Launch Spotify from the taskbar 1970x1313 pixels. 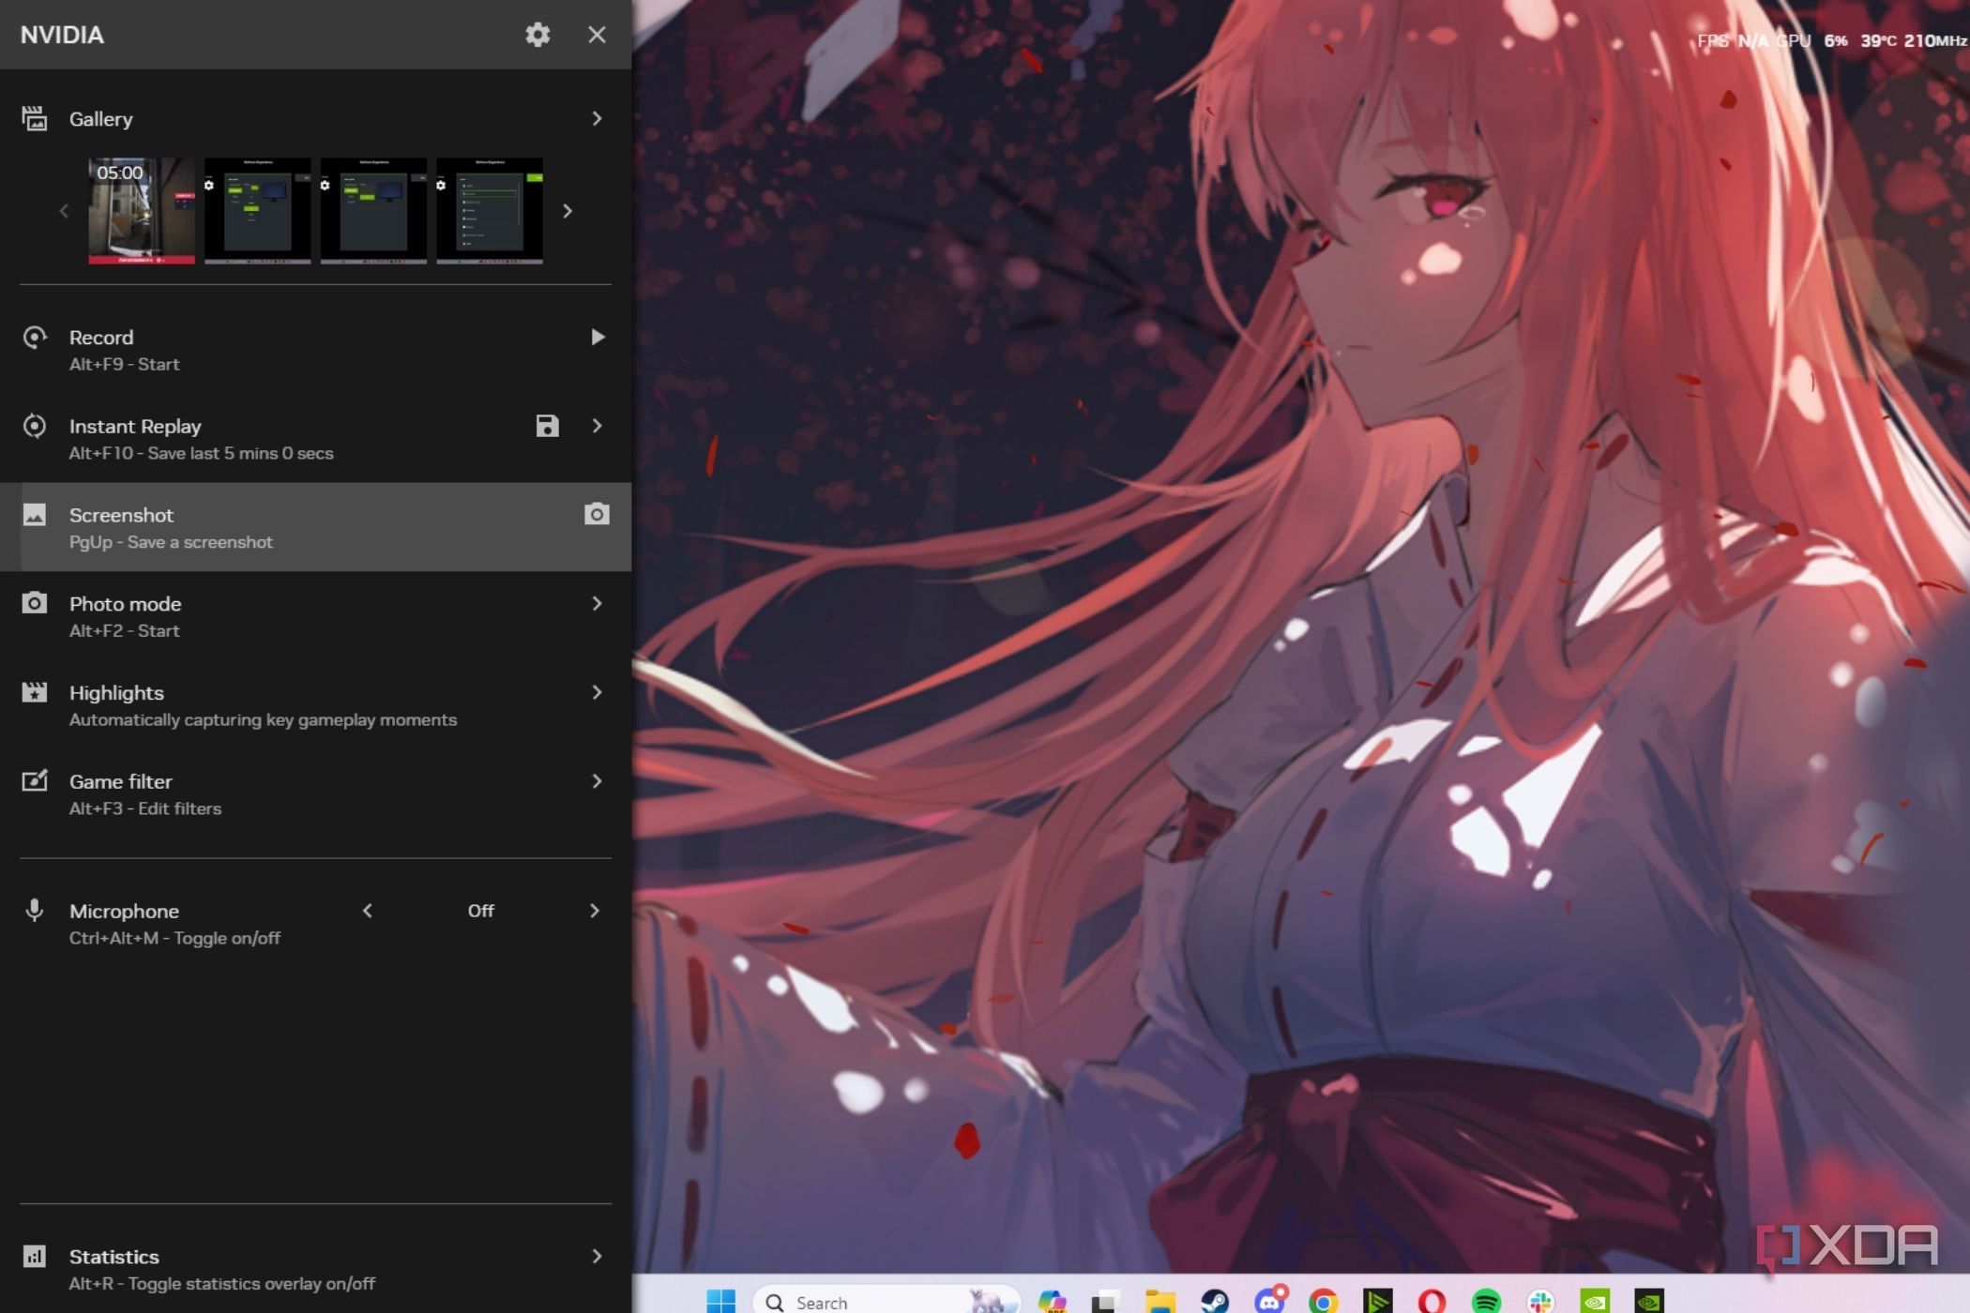[1486, 1301]
